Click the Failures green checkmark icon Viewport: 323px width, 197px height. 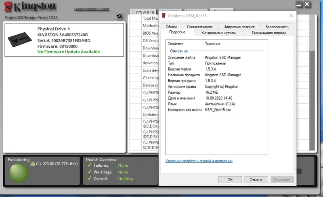click(x=89, y=165)
